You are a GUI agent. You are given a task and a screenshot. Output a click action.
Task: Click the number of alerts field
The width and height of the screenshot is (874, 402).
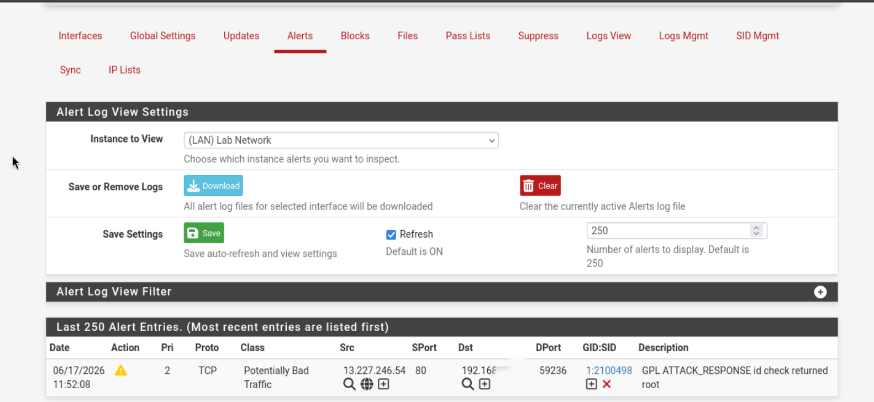(x=677, y=231)
